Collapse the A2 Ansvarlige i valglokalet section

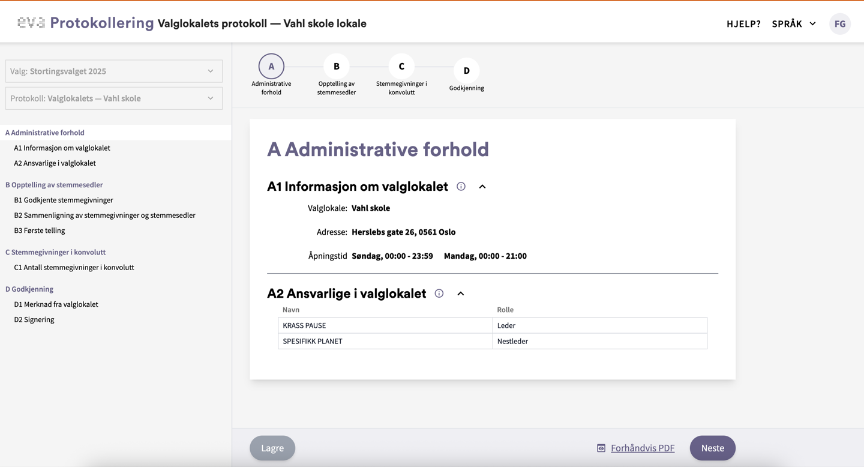coord(461,294)
